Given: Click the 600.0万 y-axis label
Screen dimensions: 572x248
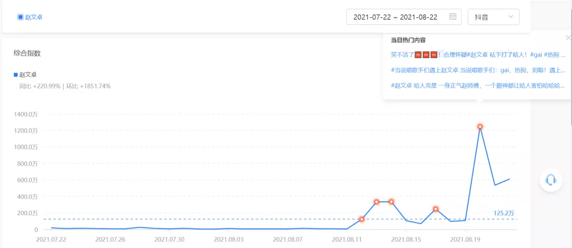Looking at the screenshot, I should [x=28, y=180].
